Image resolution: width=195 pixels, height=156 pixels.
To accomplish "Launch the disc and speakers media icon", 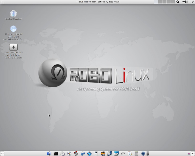I will pyautogui.click(x=109, y=153).
